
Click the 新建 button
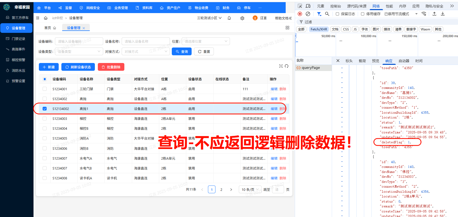[x=49, y=67]
